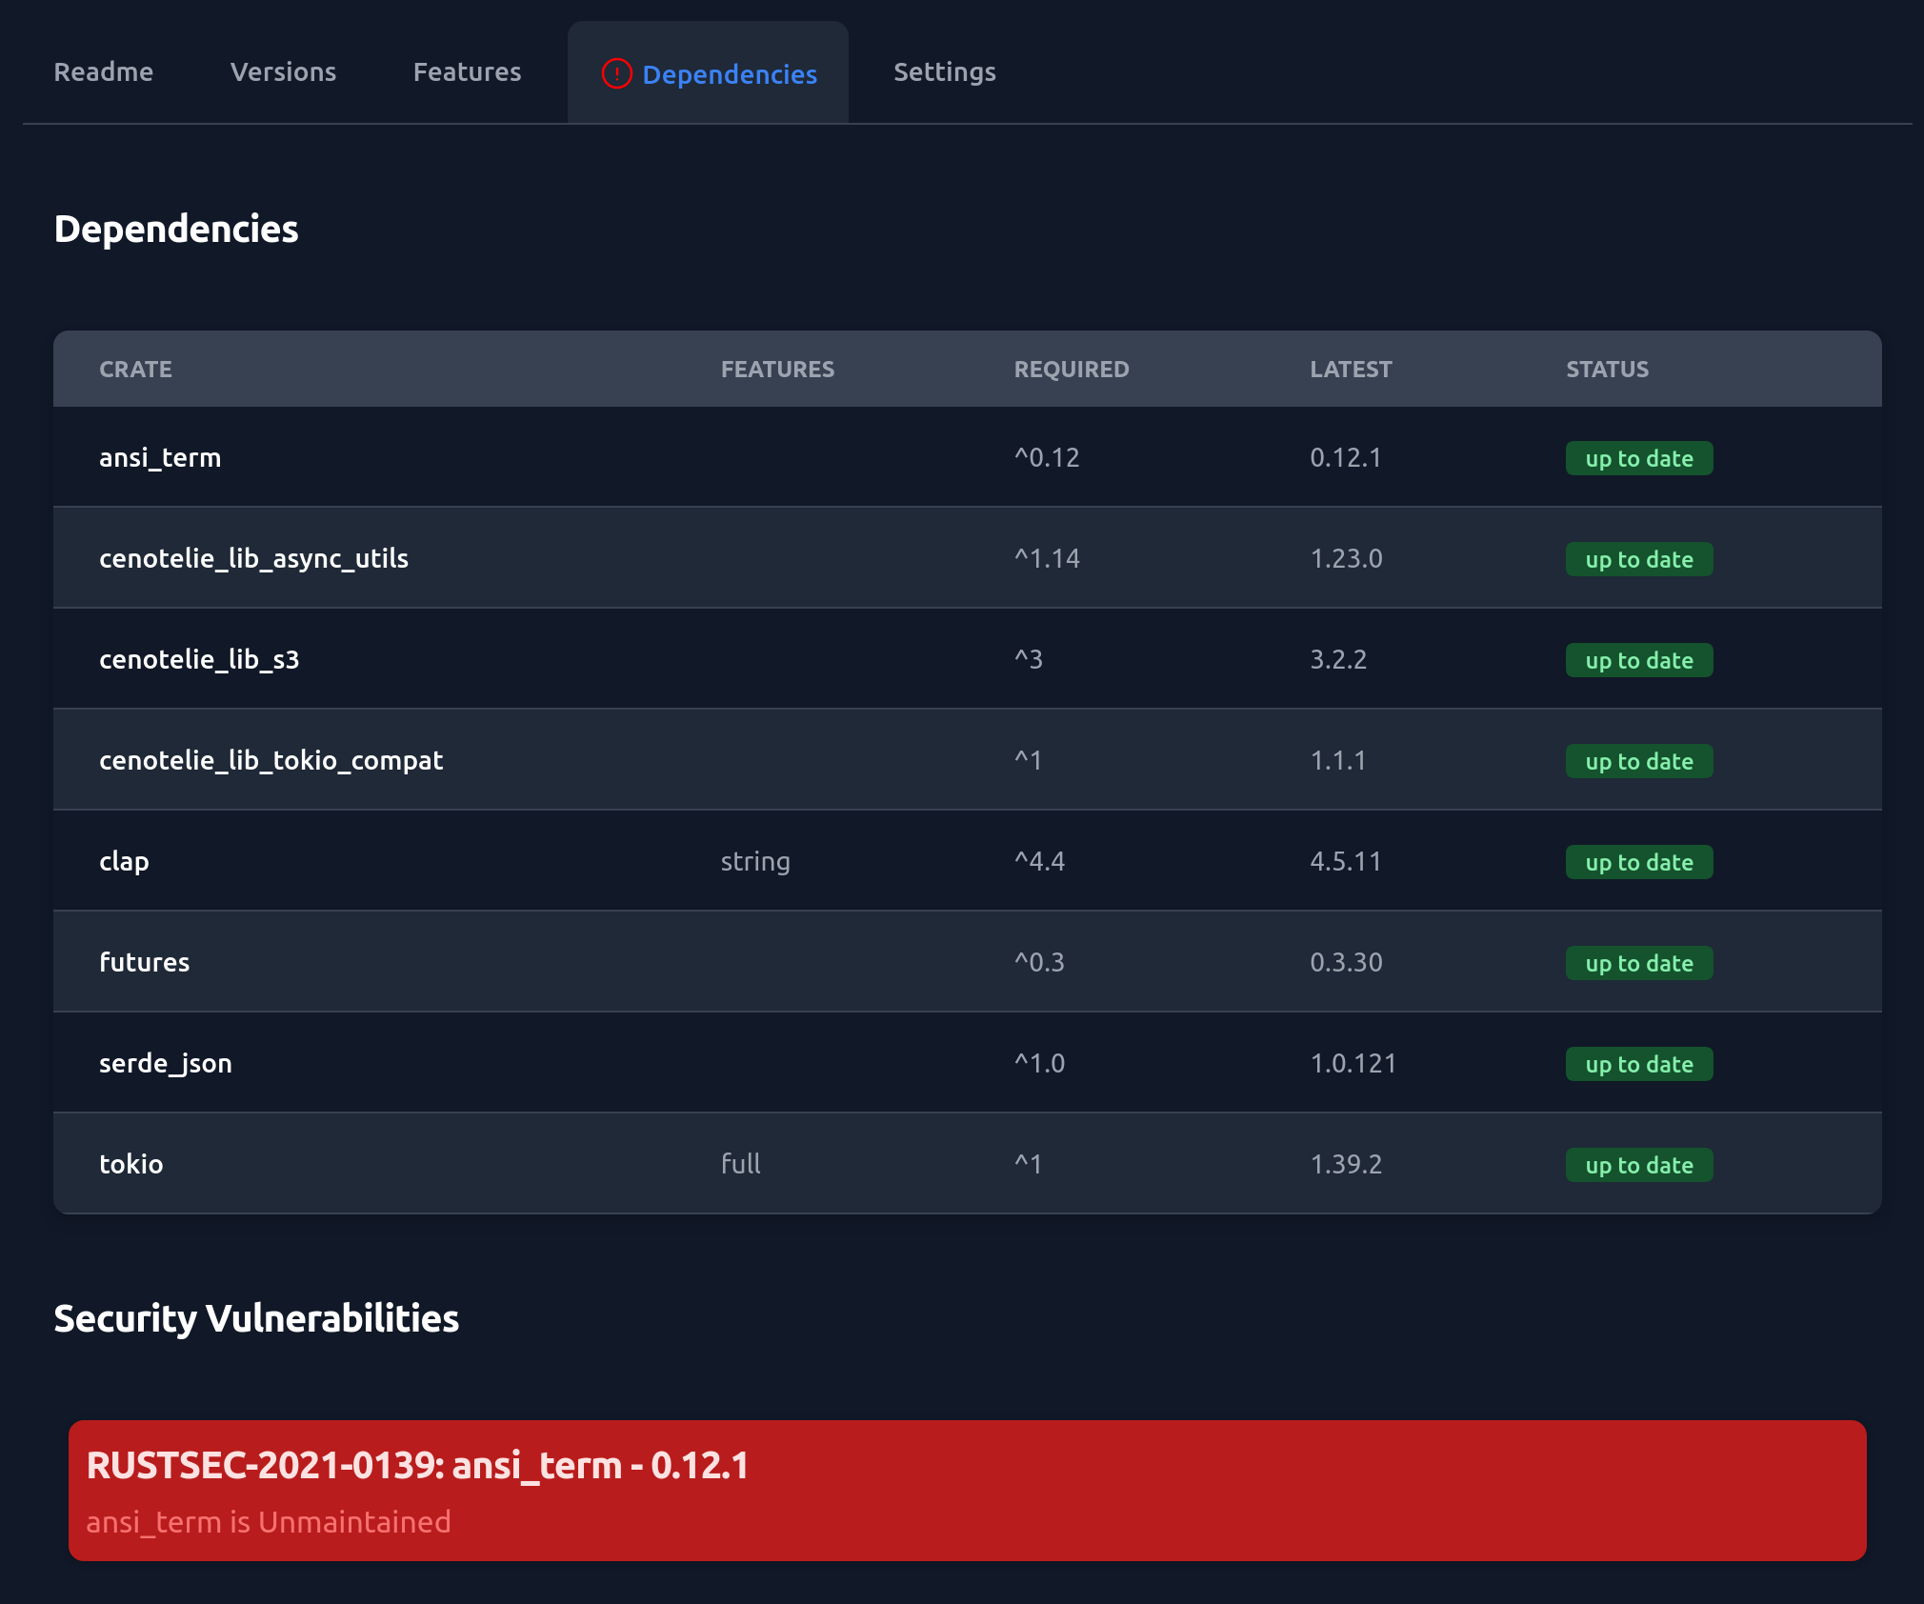Open the ansi_term crate link
The image size is (1924, 1604).
(x=160, y=458)
